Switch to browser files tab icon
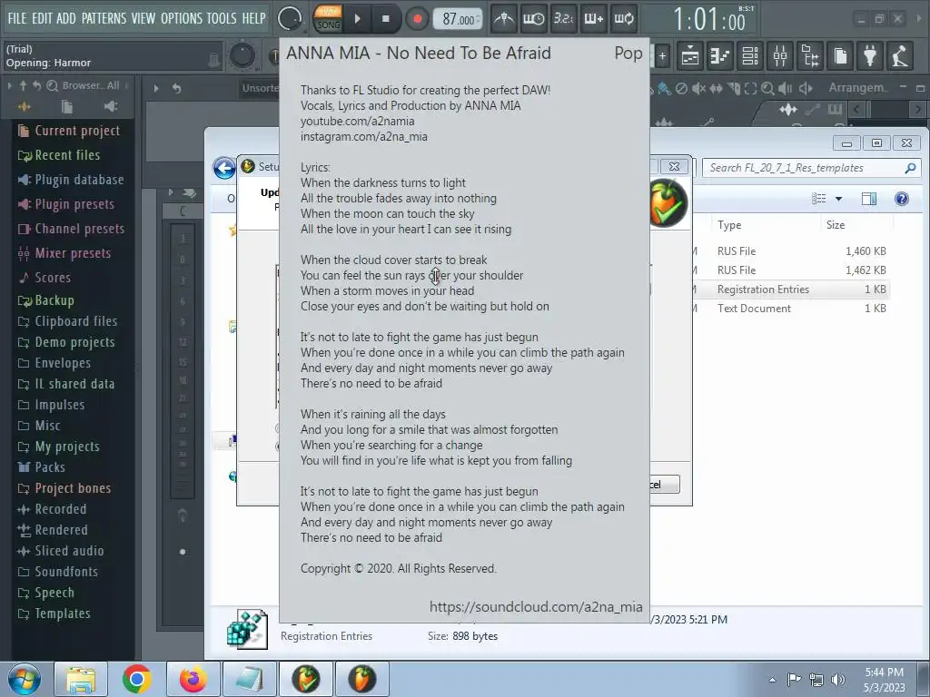Image resolution: width=930 pixels, height=697 pixels. (x=67, y=107)
